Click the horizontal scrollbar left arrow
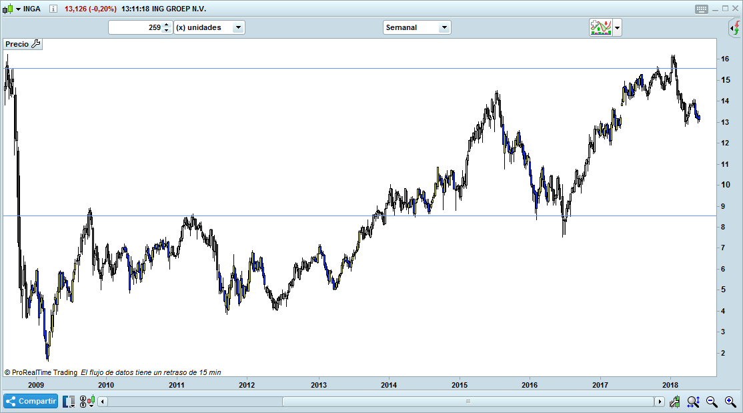Screen dimensions: 743x413 103,402
